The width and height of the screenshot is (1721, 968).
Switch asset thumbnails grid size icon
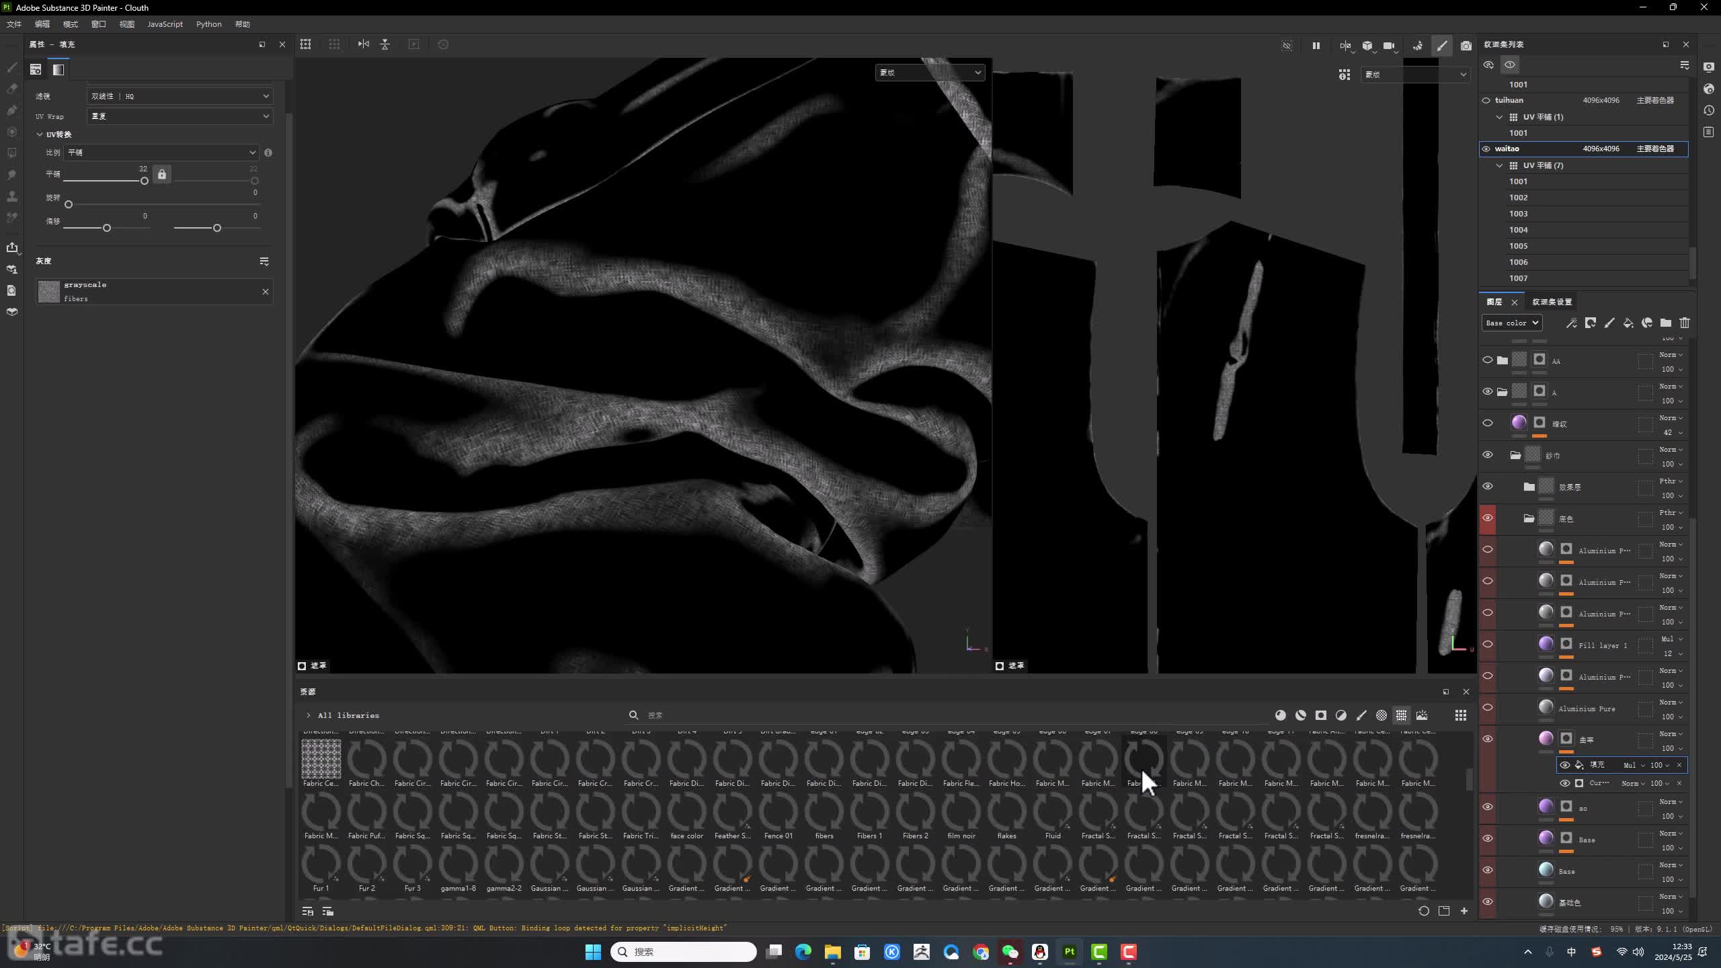pos(1461,715)
